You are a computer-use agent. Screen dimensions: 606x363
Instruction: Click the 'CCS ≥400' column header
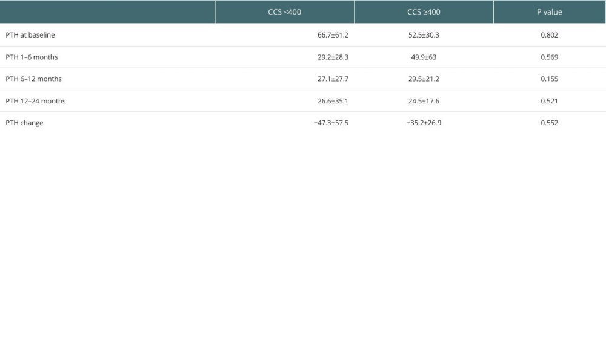(424, 12)
